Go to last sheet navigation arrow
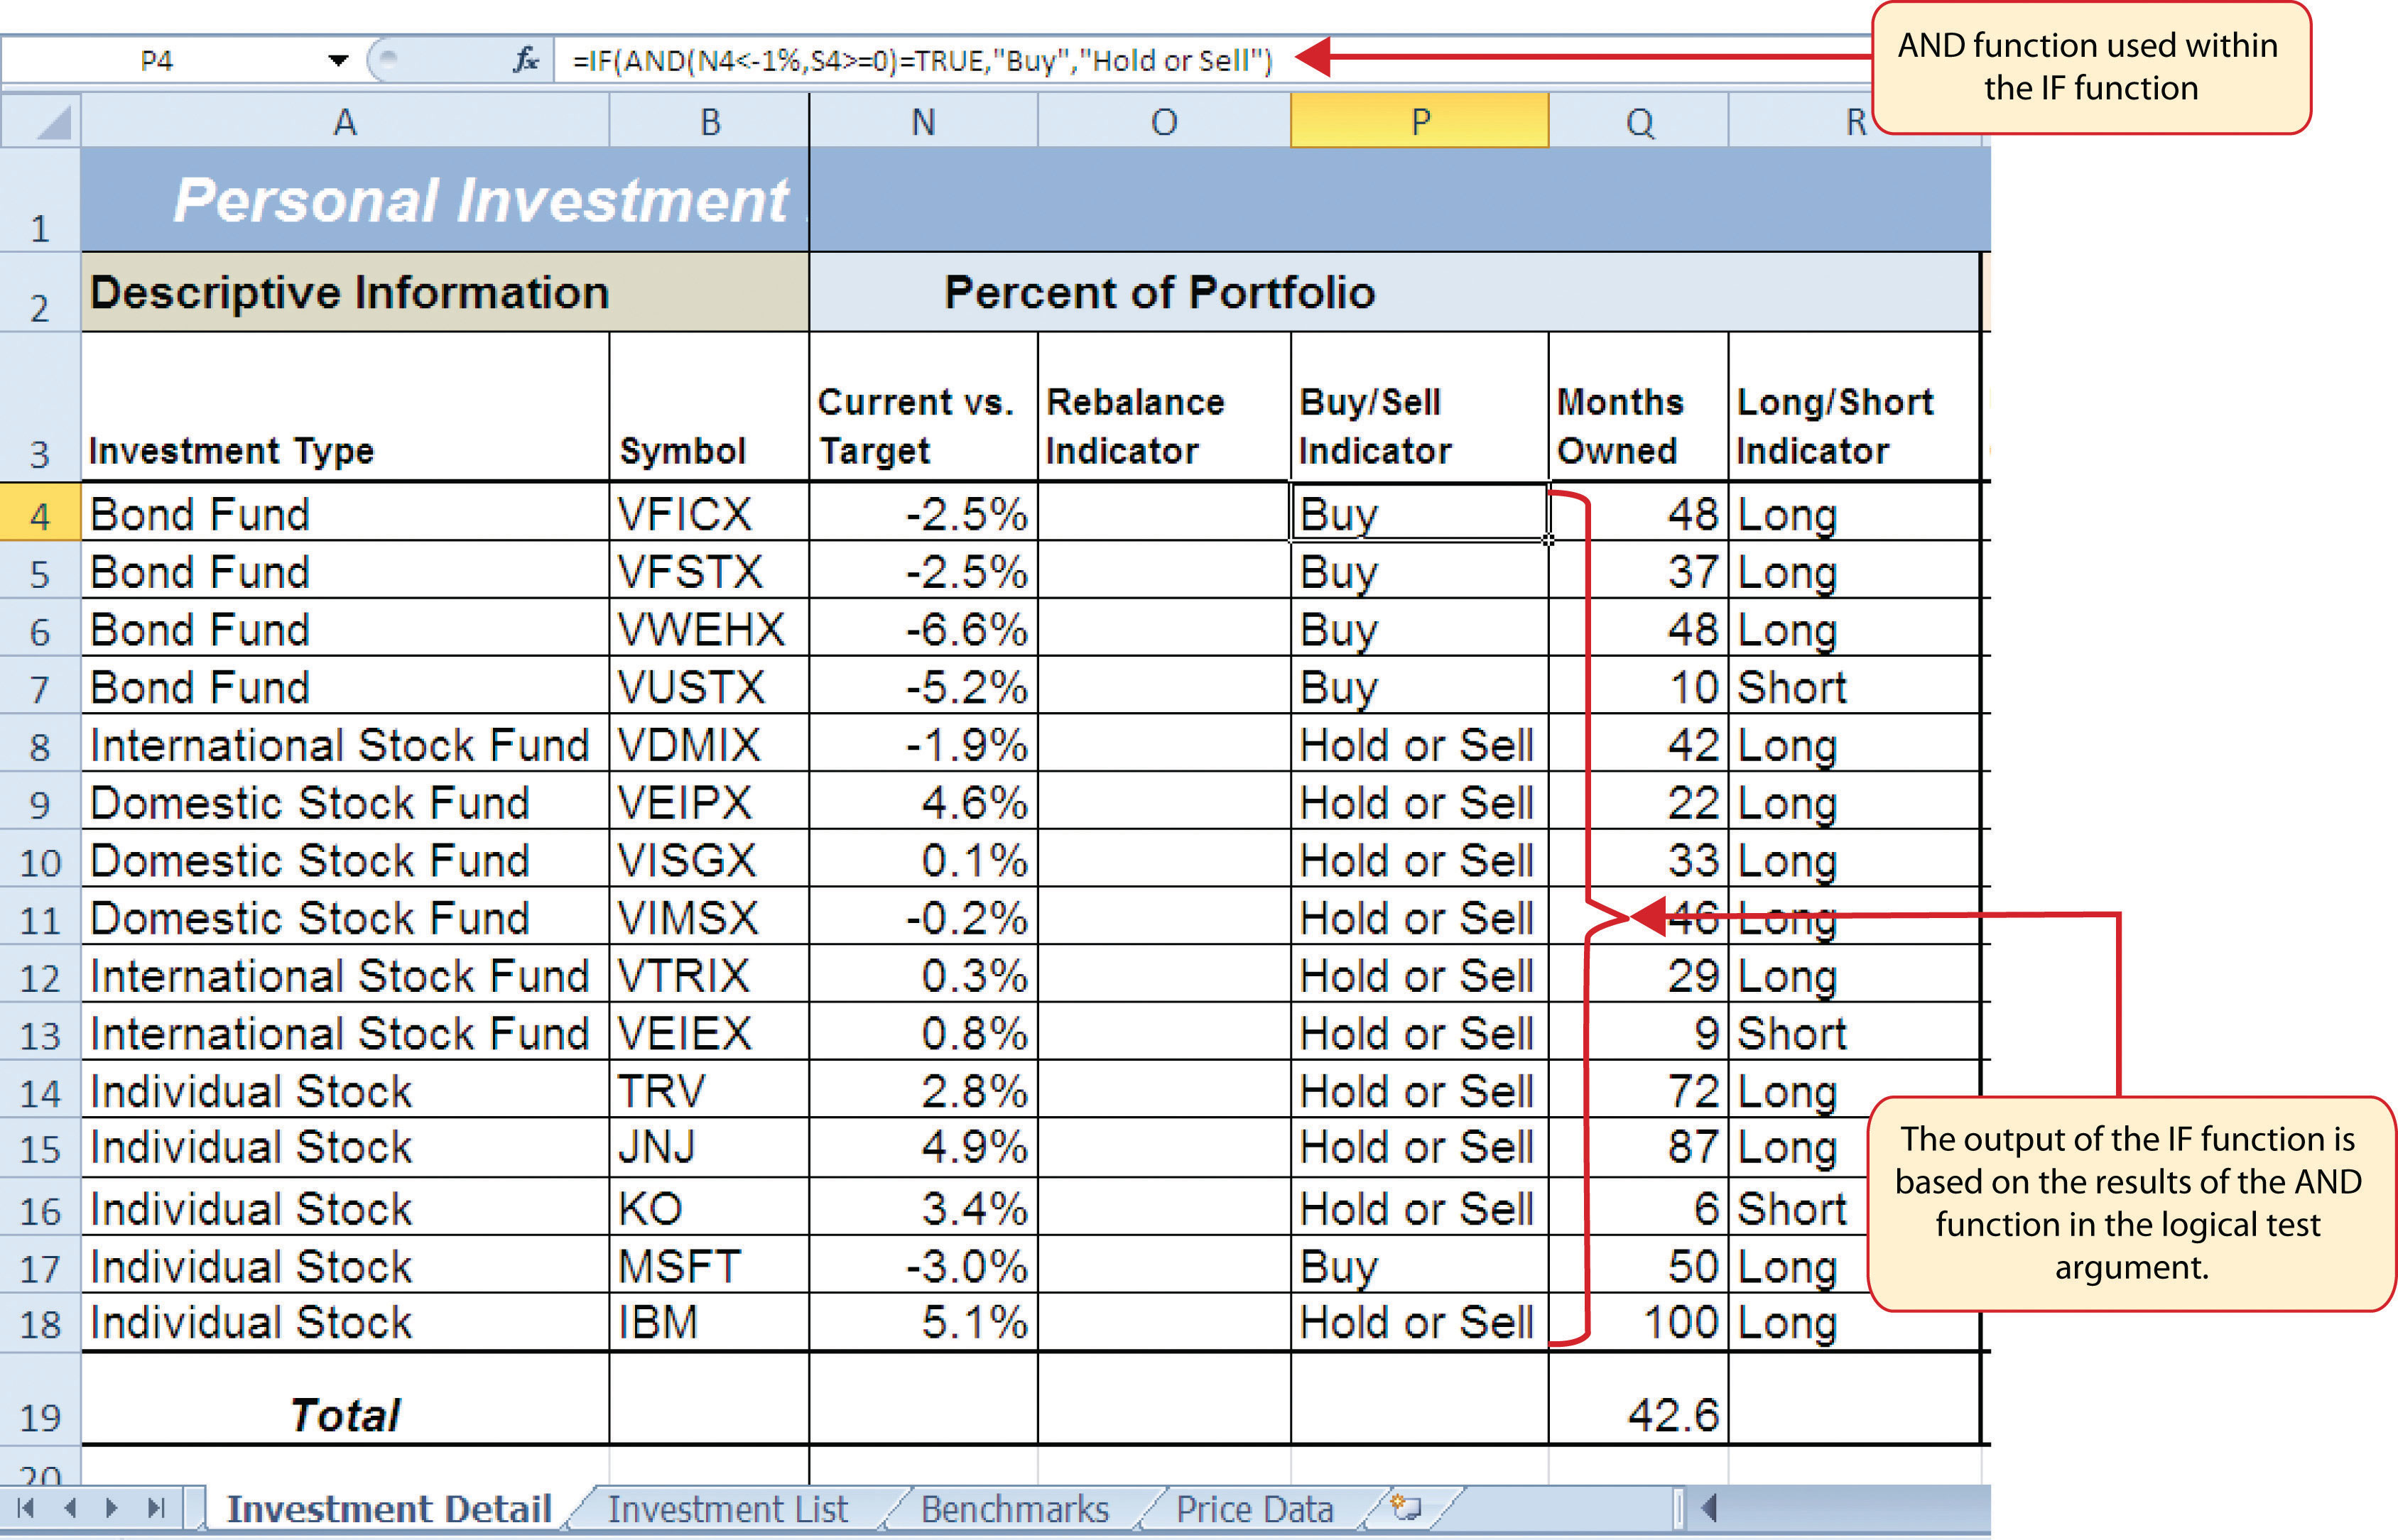 [156, 1508]
